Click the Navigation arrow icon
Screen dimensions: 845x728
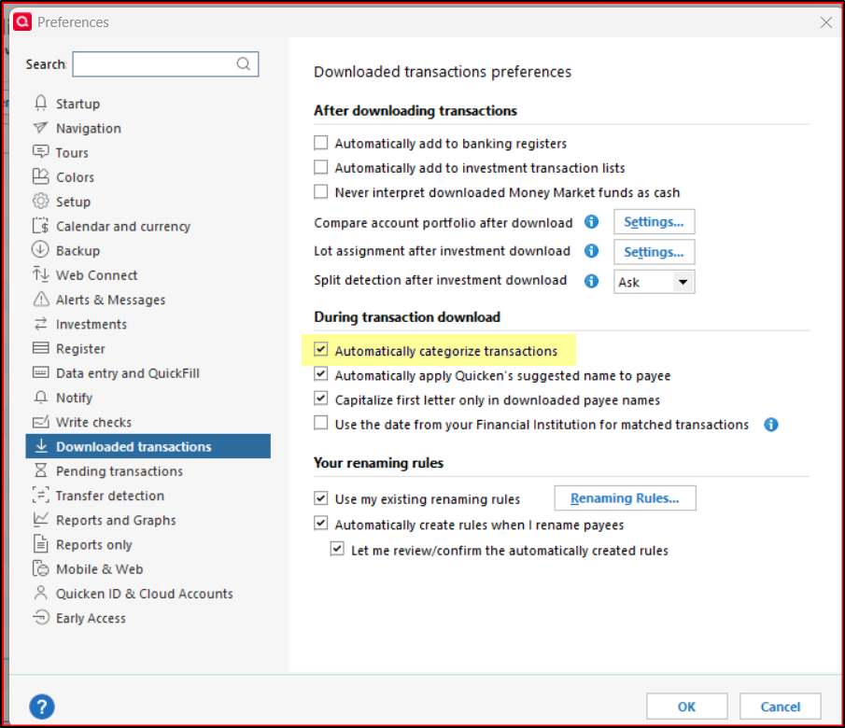pos(40,128)
